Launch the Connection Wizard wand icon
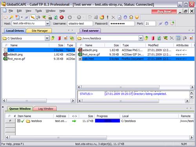The height and width of the screenshot is (147, 196). coord(11,17)
